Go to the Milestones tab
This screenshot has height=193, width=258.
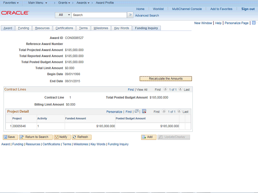101,28
